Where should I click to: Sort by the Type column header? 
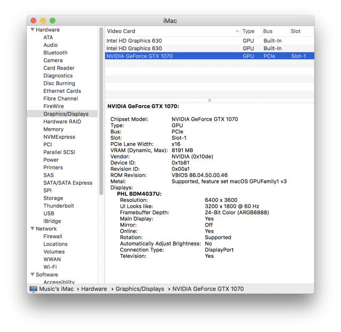click(x=249, y=31)
